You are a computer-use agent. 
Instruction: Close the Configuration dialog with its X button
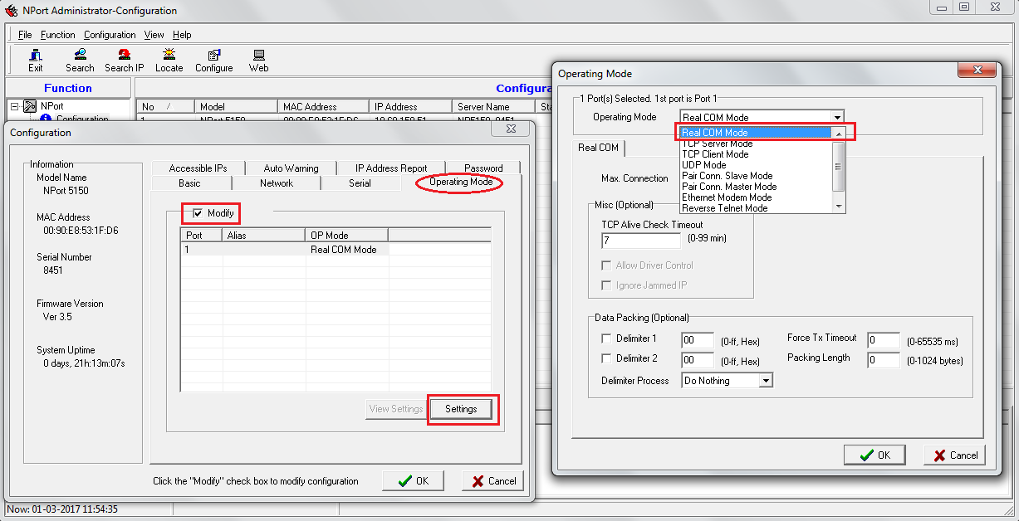pos(510,129)
